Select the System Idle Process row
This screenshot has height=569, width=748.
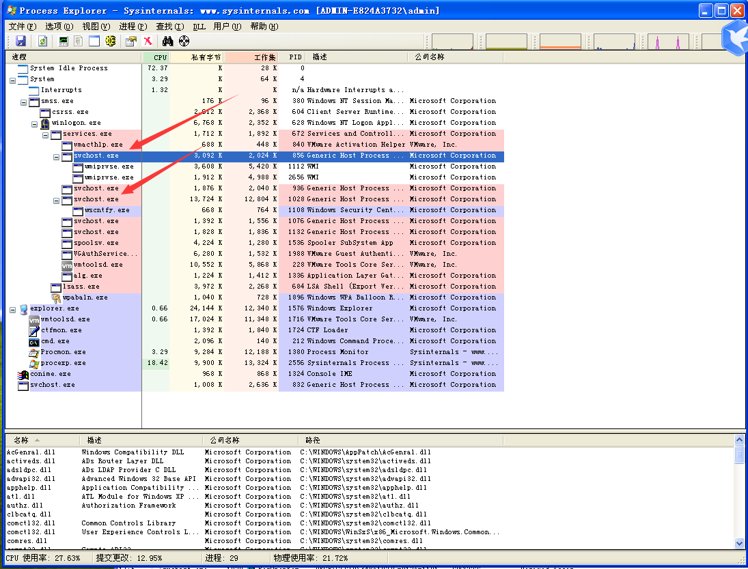(255, 68)
